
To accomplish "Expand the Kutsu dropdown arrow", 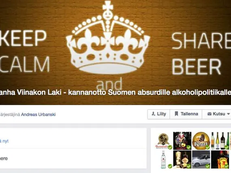I will 228,114.
